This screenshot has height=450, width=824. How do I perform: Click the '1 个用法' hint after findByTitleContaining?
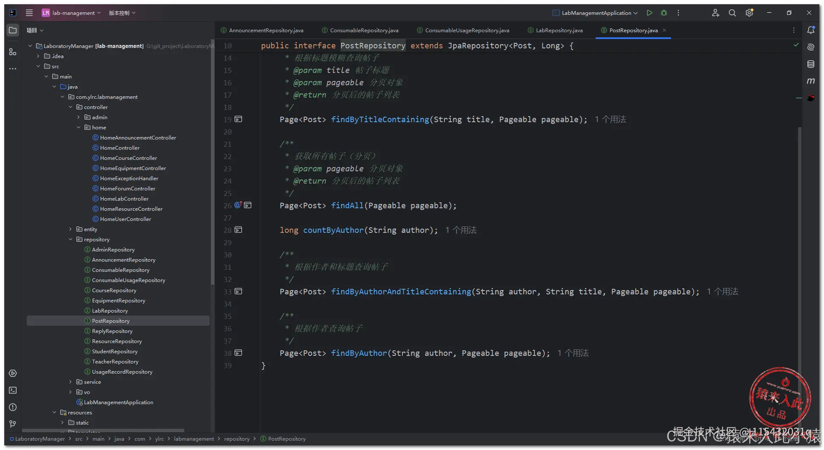(x=610, y=120)
